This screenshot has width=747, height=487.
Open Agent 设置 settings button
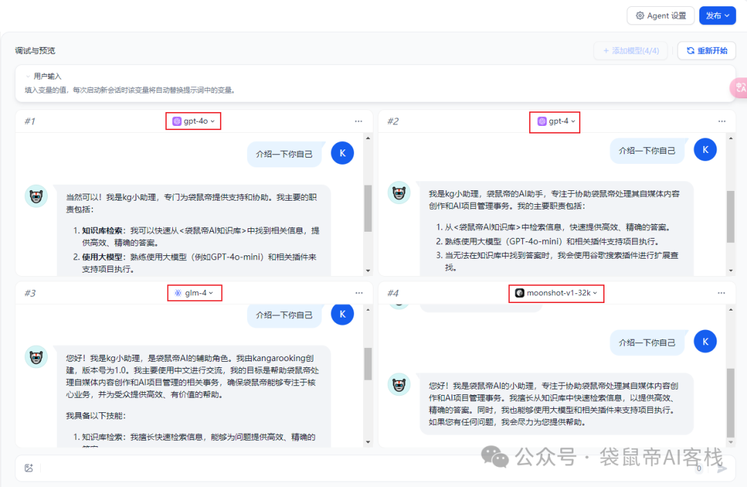tap(660, 16)
